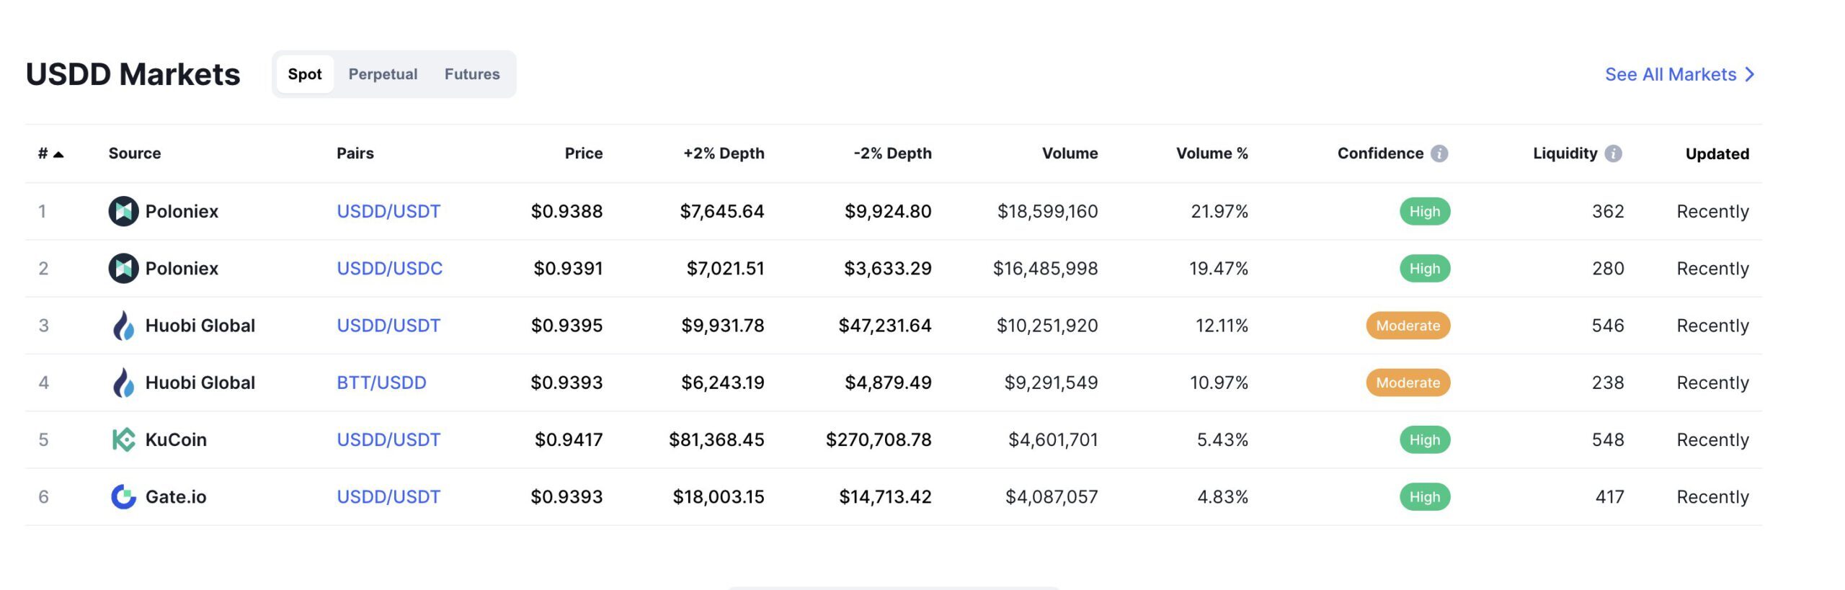The height and width of the screenshot is (590, 1845).
Task: Sort by the Confidence column header
Action: click(x=1381, y=153)
